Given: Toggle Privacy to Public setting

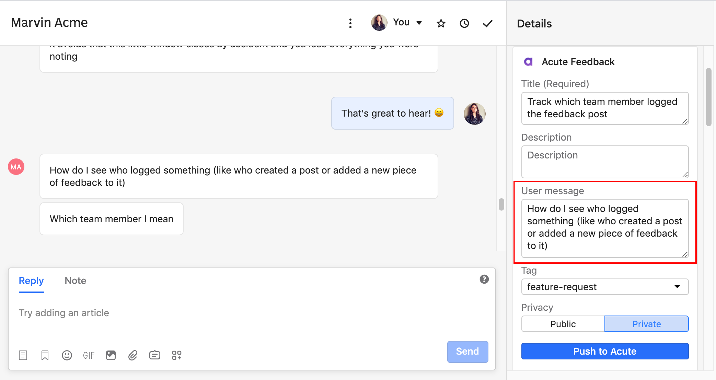Looking at the screenshot, I should click(563, 324).
